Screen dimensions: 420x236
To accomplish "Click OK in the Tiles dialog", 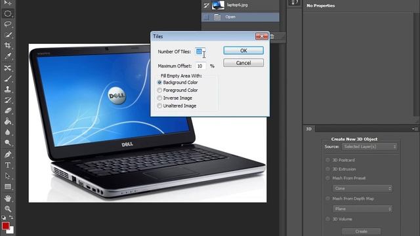I will [243, 50].
